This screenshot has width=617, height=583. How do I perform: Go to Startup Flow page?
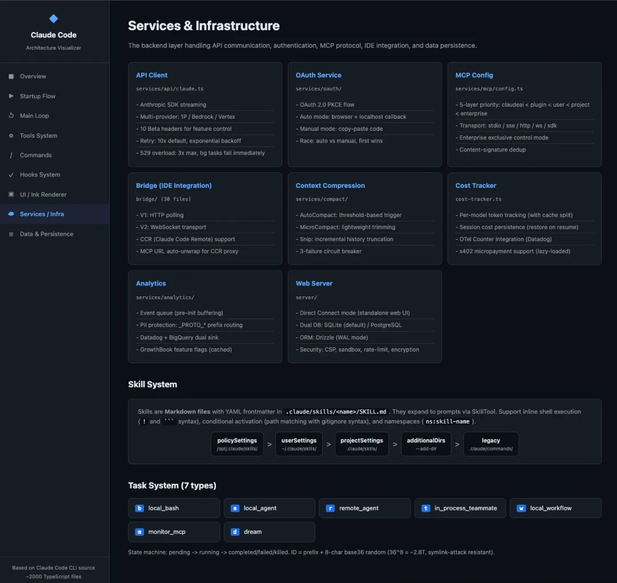click(55, 96)
